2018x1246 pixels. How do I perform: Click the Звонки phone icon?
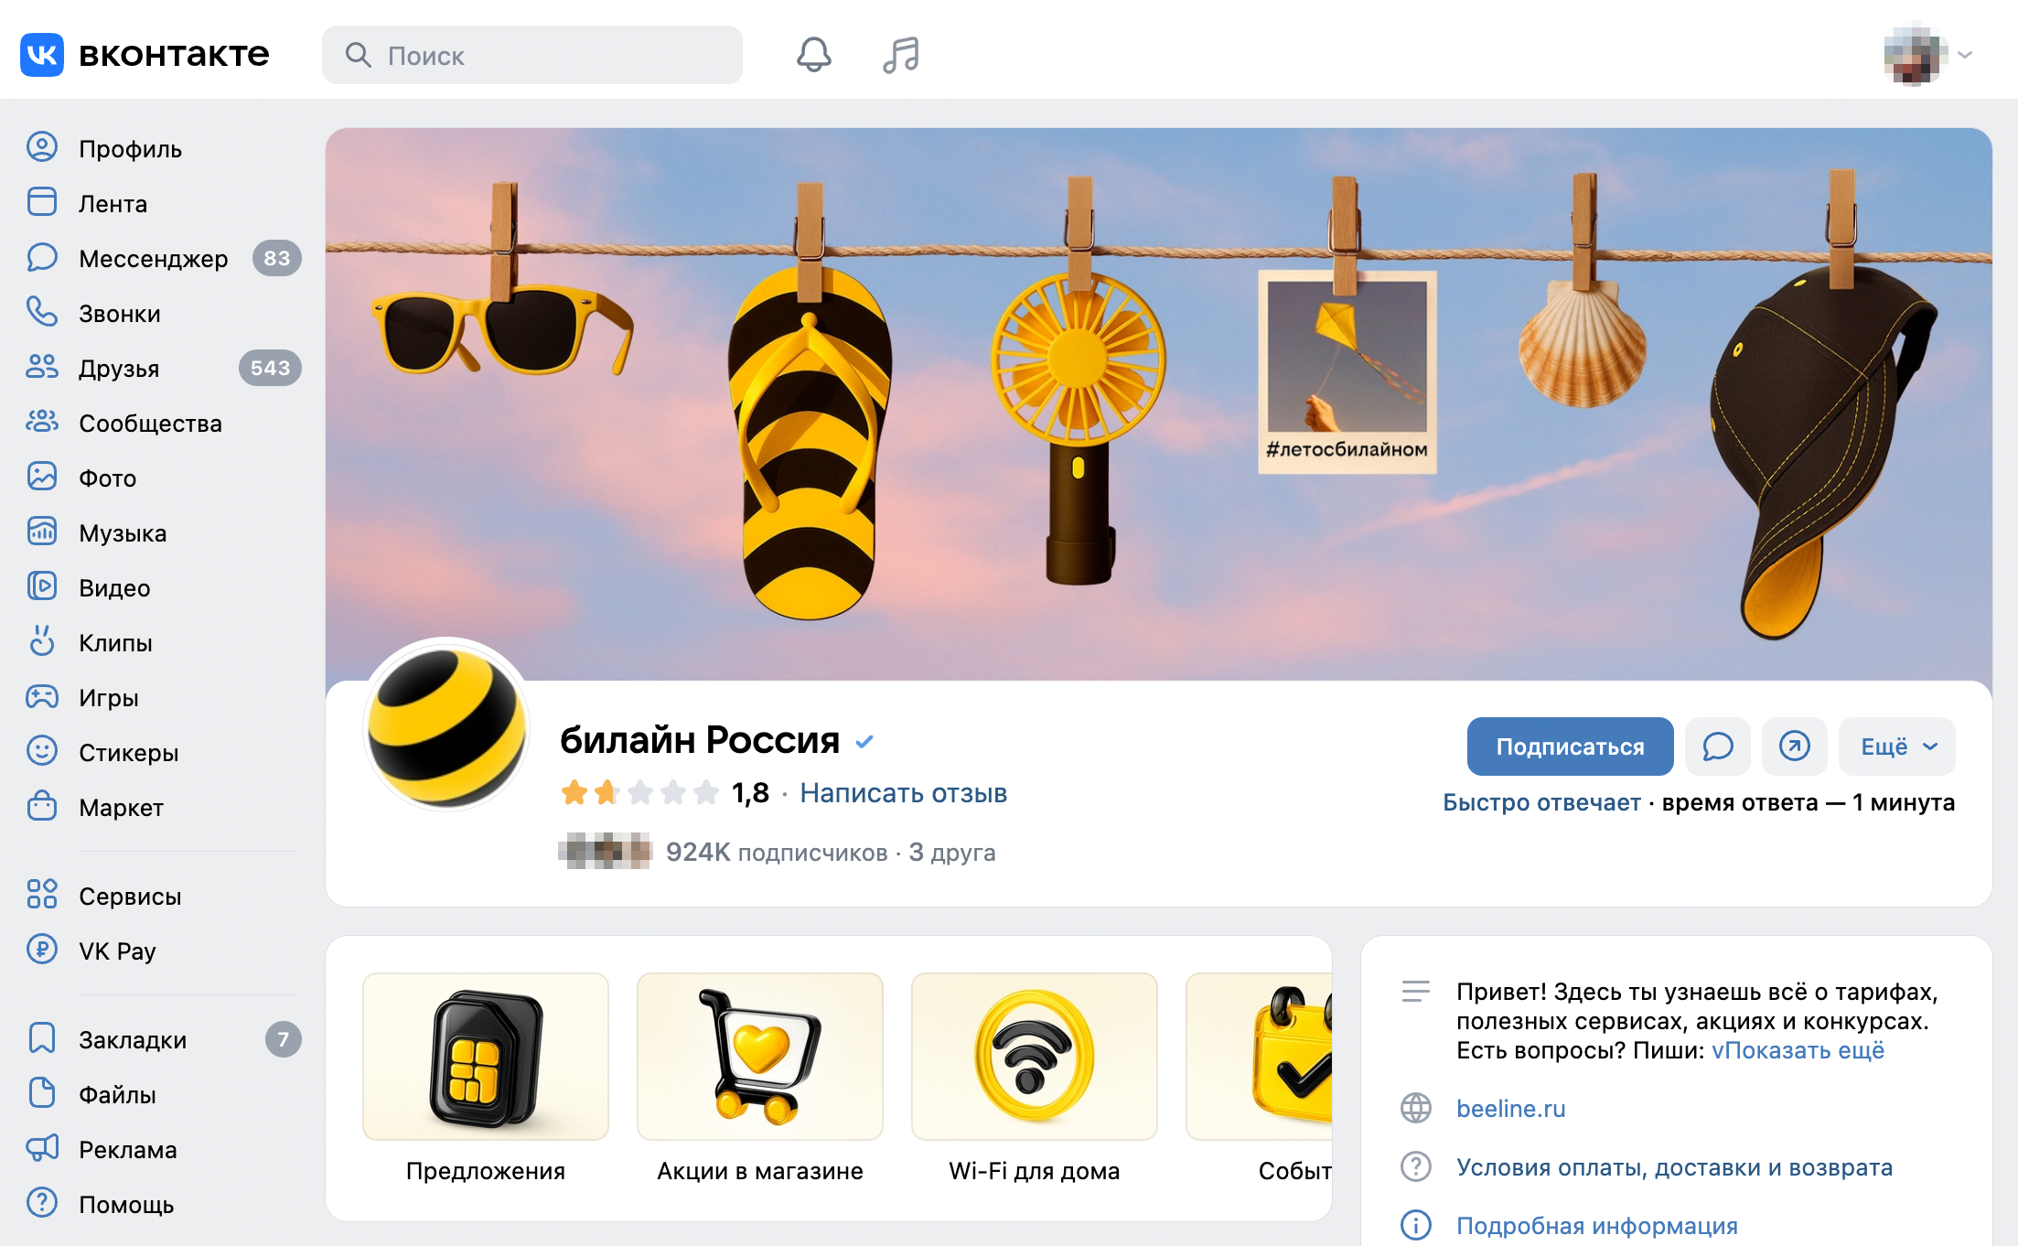(42, 312)
